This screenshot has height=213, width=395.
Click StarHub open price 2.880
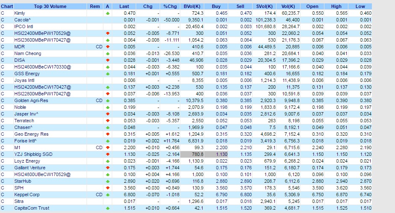[x=318, y=181]
